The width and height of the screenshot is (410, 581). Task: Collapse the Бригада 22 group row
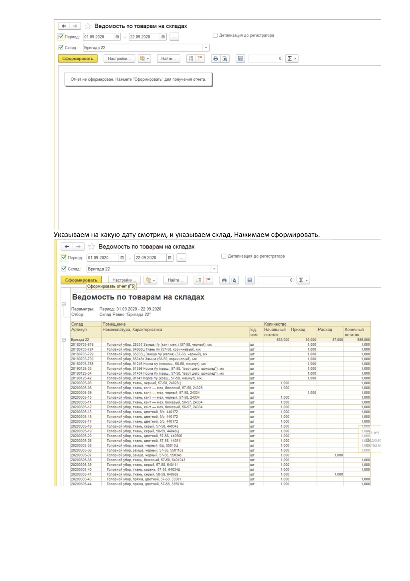[64, 340]
